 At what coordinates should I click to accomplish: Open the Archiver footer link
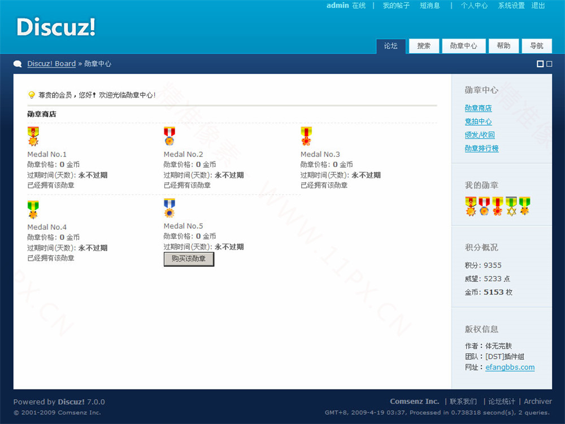(538, 401)
